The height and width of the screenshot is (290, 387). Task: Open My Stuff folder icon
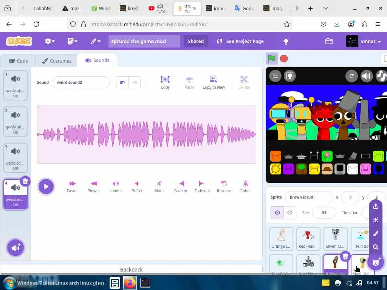click(329, 41)
